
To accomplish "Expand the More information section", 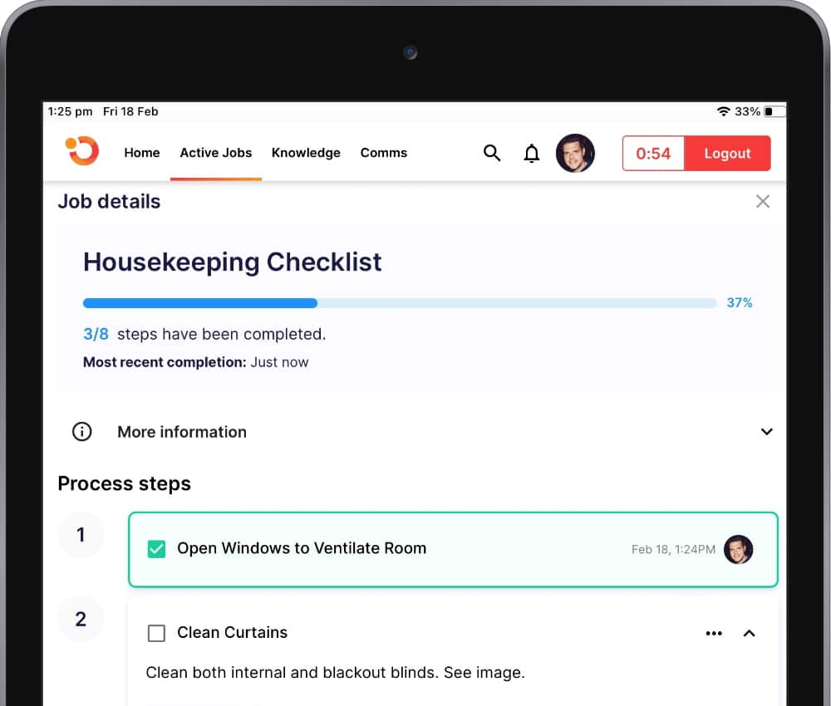I will (x=766, y=432).
